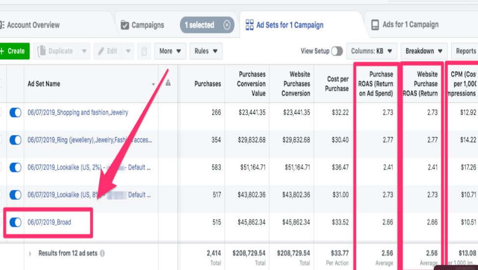Open the Lookalike (US, 8%) ad set link
The height and width of the screenshot is (270, 478).
[x=89, y=195]
